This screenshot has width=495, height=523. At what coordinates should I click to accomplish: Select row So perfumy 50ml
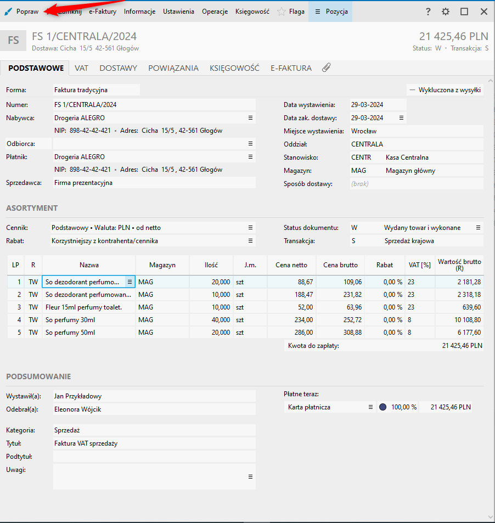(245, 333)
